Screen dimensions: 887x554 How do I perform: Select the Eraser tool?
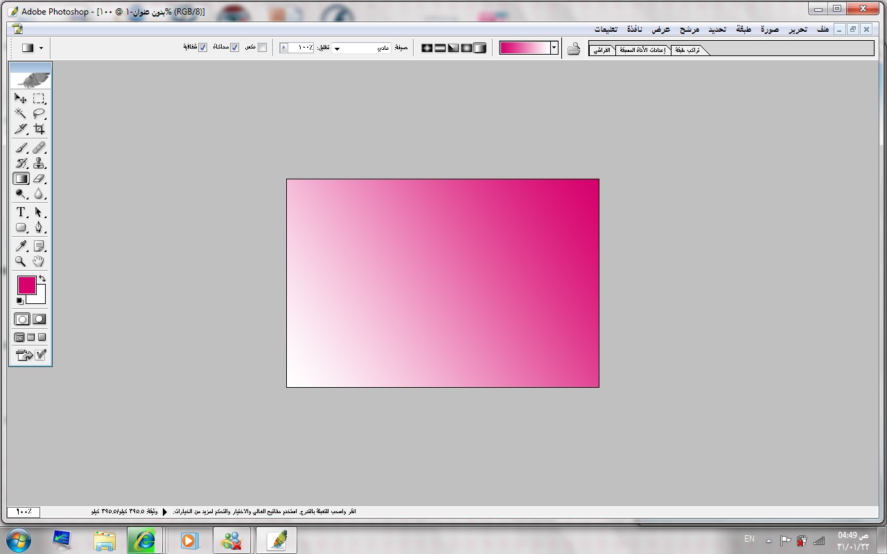pos(39,179)
